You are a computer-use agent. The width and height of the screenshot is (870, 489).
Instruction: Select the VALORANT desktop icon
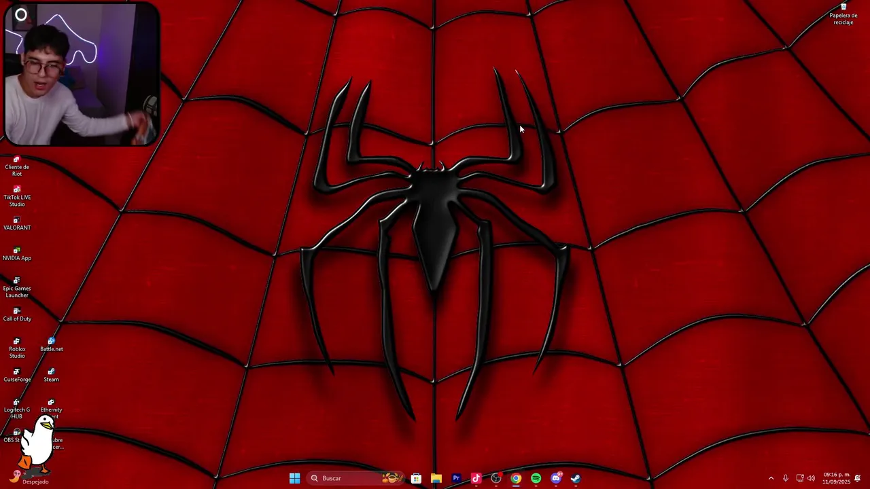tap(17, 224)
